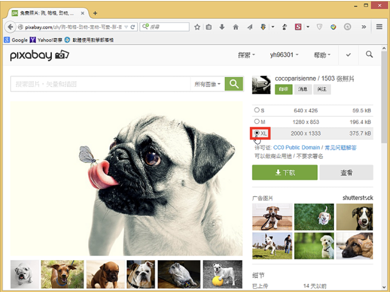Expand the 帮助 menu

click(x=322, y=55)
